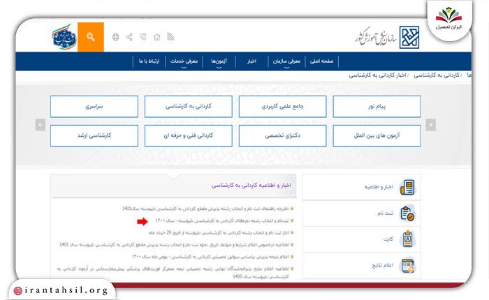The width and height of the screenshot is (489, 300).
Task: Open اطلاعیه اعلام نتایج پذیرفته‌شدگان نهایی link
Action: pos(173,272)
